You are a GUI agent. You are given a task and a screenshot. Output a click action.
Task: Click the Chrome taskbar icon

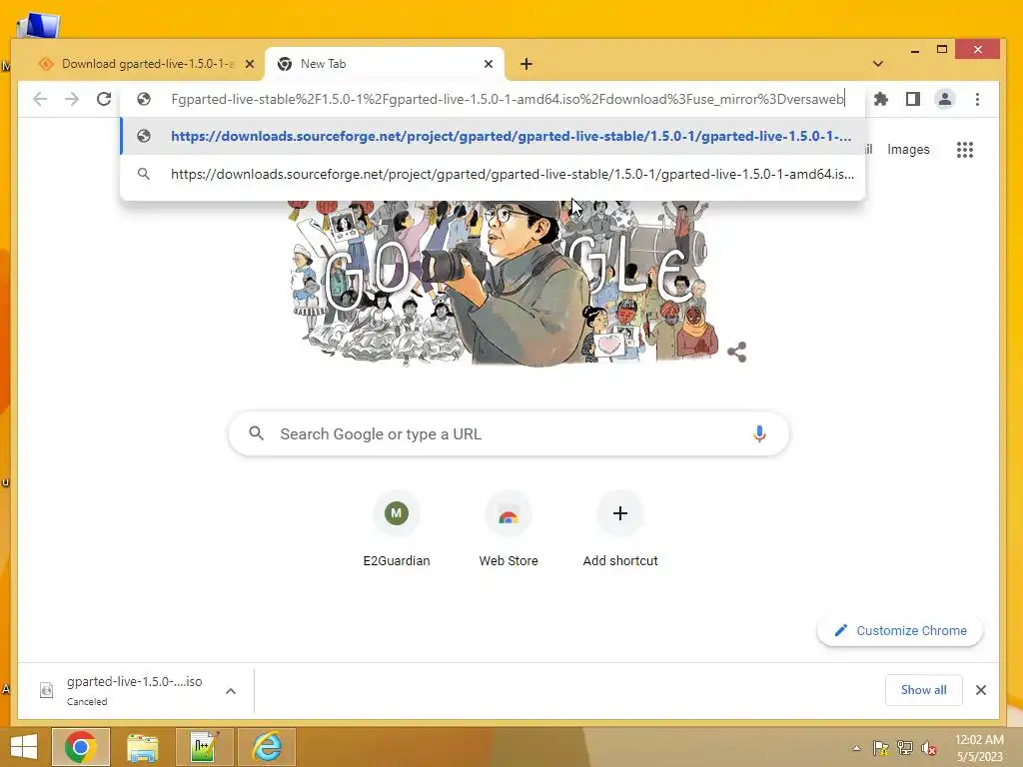click(x=81, y=747)
